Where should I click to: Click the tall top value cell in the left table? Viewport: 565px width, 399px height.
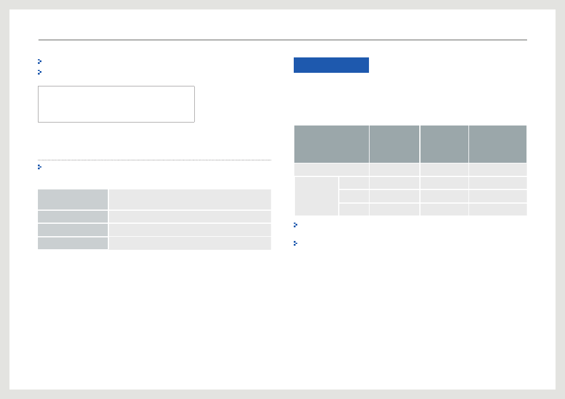[190, 199]
